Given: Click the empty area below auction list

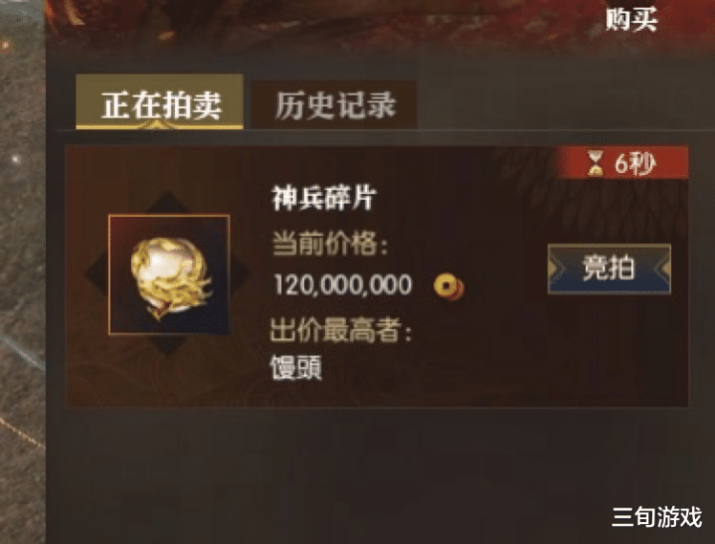Looking at the screenshot, I should click(x=377, y=474).
